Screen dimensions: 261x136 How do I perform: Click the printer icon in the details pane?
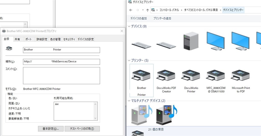(x=137, y=133)
